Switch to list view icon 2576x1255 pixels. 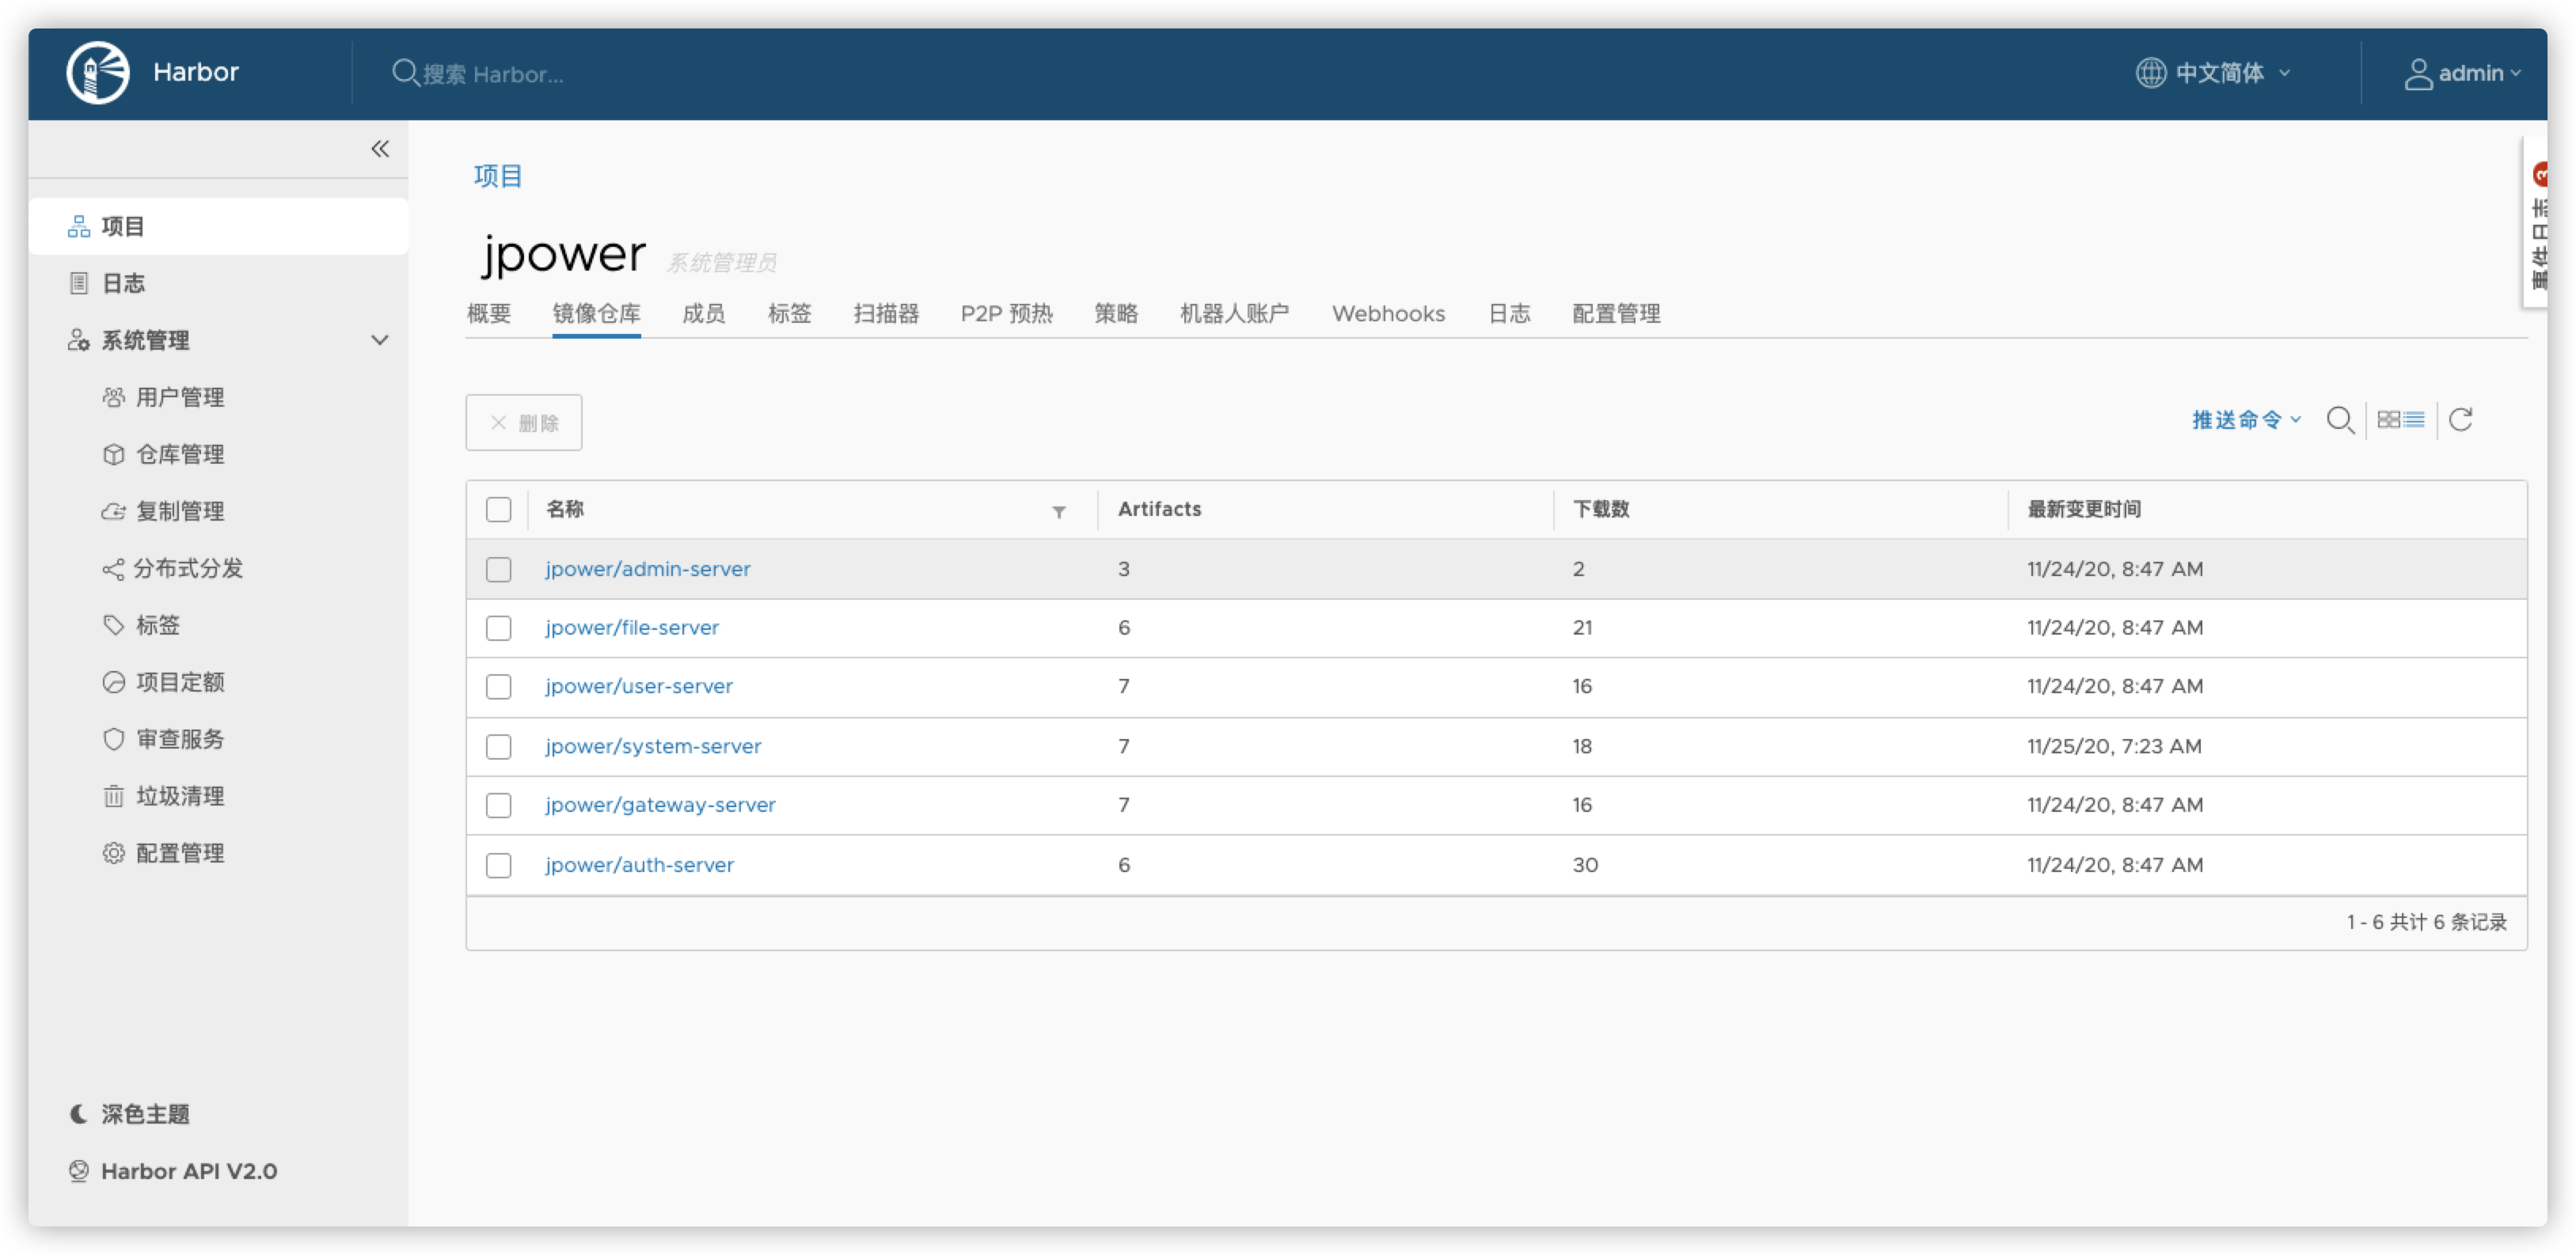(2414, 419)
